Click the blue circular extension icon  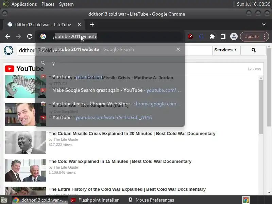[201, 36]
